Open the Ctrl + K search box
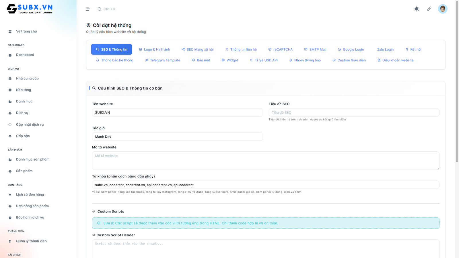This screenshot has height=258, width=459. pyautogui.click(x=109, y=9)
